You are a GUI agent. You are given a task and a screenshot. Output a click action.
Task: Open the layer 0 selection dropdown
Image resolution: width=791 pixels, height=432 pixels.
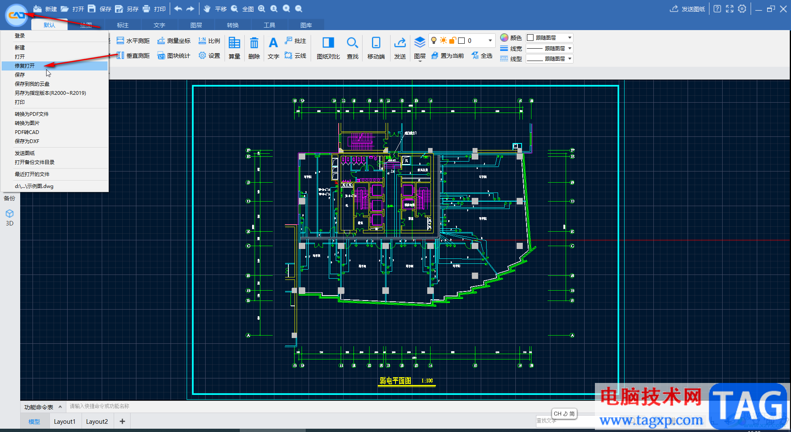click(490, 40)
